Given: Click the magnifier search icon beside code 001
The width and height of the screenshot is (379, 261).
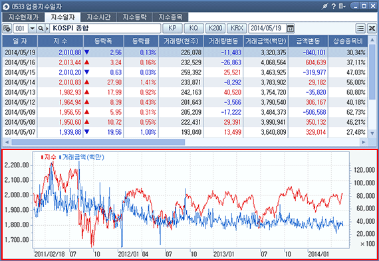Looking at the screenshot, I should [x=41, y=29].
